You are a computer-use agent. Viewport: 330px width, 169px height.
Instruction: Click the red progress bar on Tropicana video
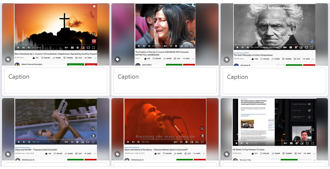click(x=26, y=139)
